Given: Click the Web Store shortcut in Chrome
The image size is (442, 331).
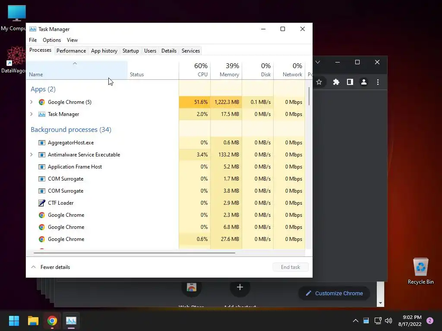Looking at the screenshot, I should click(191, 287).
